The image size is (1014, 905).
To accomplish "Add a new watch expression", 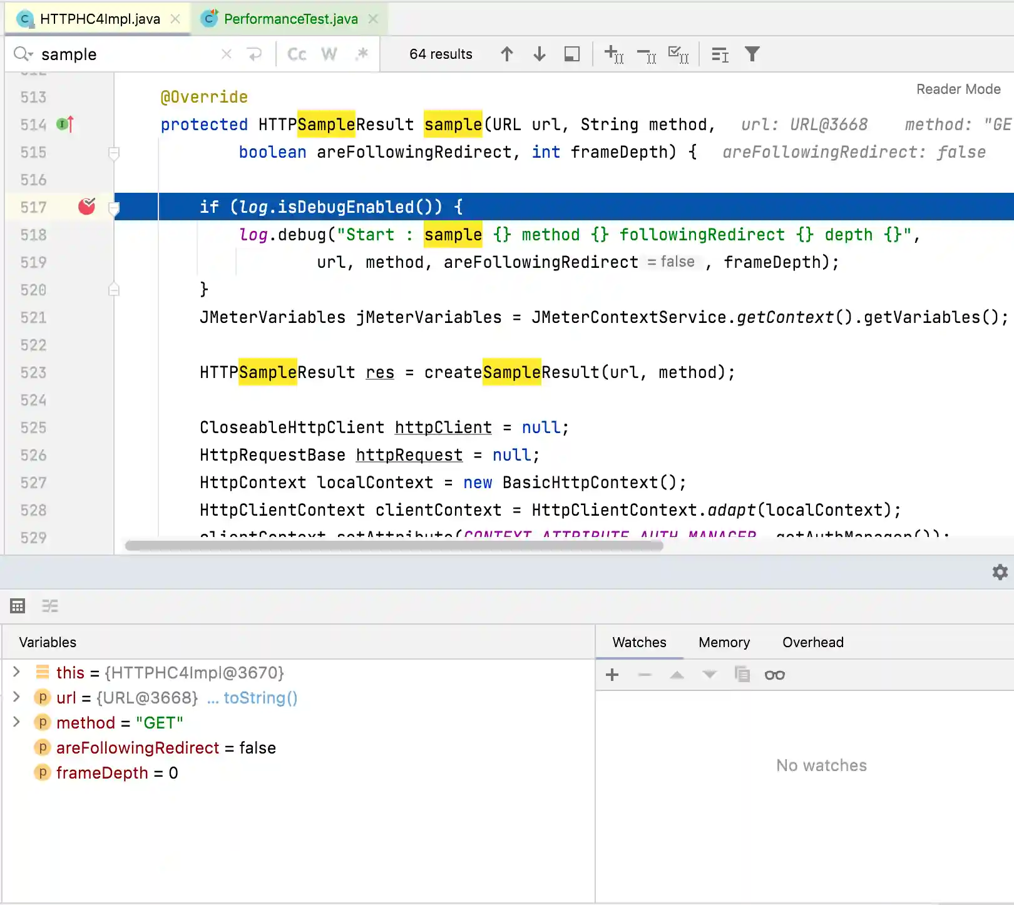I will tap(612, 675).
